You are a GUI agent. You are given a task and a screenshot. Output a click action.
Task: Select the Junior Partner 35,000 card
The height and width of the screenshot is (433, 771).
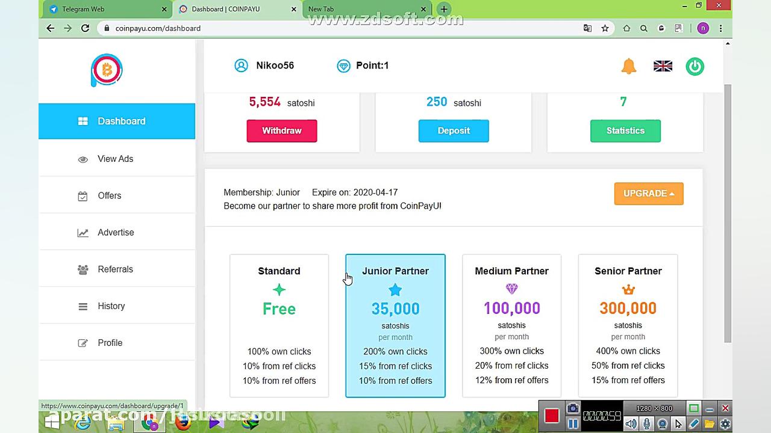click(395, 326)
